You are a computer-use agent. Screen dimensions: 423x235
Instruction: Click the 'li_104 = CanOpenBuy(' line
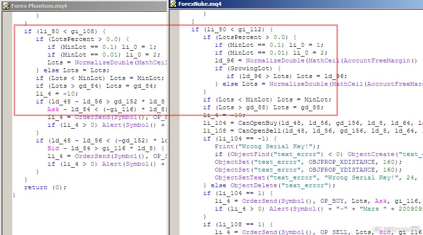point(313,123)
